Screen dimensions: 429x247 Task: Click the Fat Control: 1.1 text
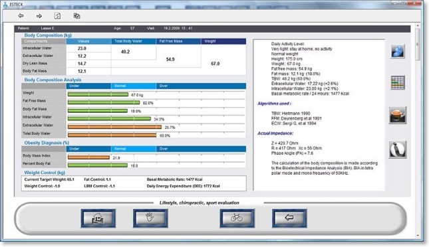(x=97, y=179)
